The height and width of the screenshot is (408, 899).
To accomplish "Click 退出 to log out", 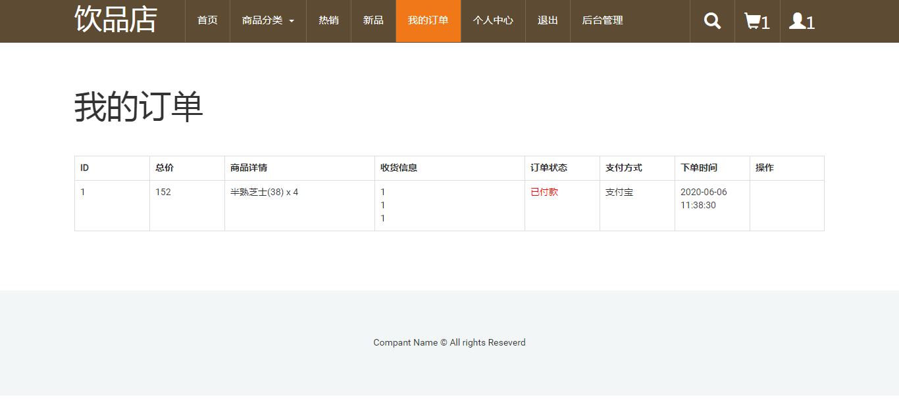I will point(548,20).
